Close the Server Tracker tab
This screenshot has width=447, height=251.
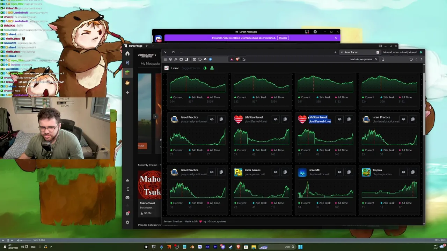pos(342,52)
